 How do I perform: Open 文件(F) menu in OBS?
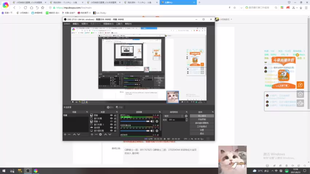pyautogui.click(x=67, y=24)
